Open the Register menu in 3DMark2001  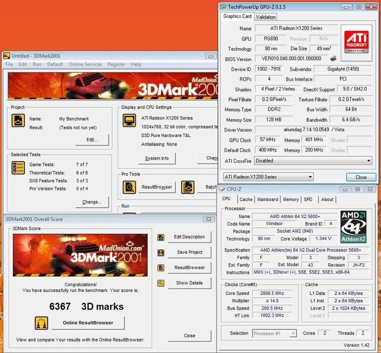click(116, 64)
